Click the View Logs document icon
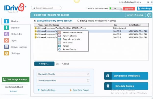153x99 pixels. click(138, 9)
